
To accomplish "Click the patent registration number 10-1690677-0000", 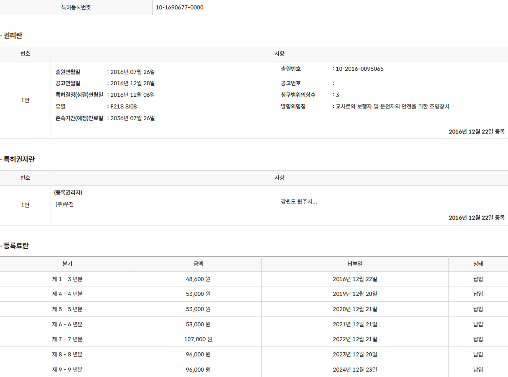I will pos(179,8).
